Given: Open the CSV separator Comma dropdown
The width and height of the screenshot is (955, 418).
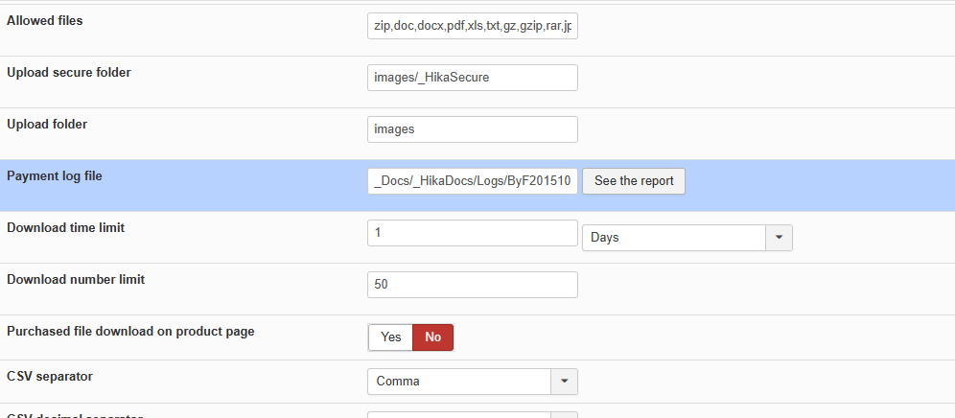Looking at the screenshot, I should click(x=458, y=382).
